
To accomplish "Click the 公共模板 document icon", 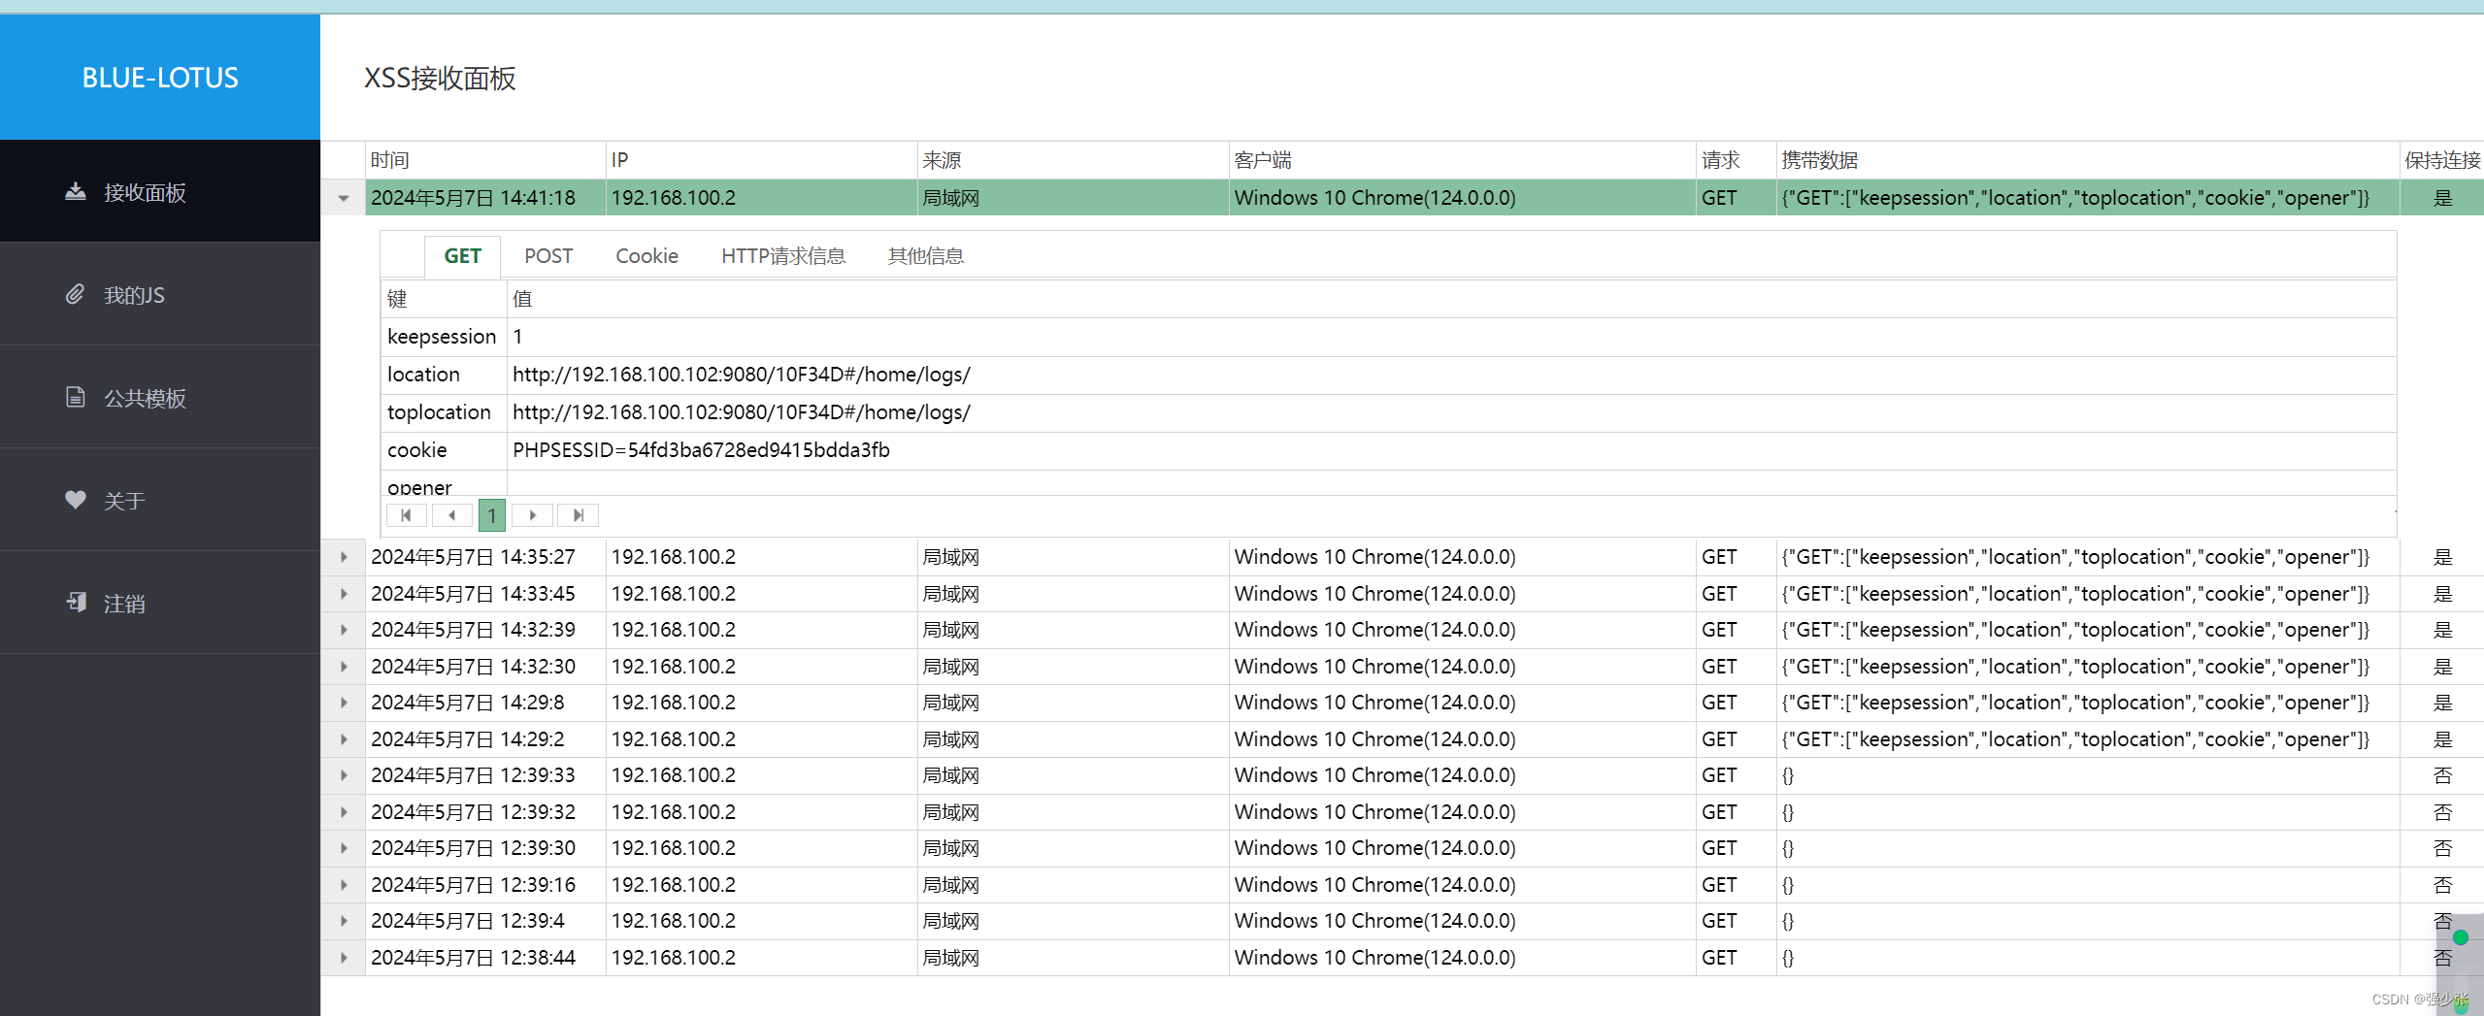I will coord(75,397).
